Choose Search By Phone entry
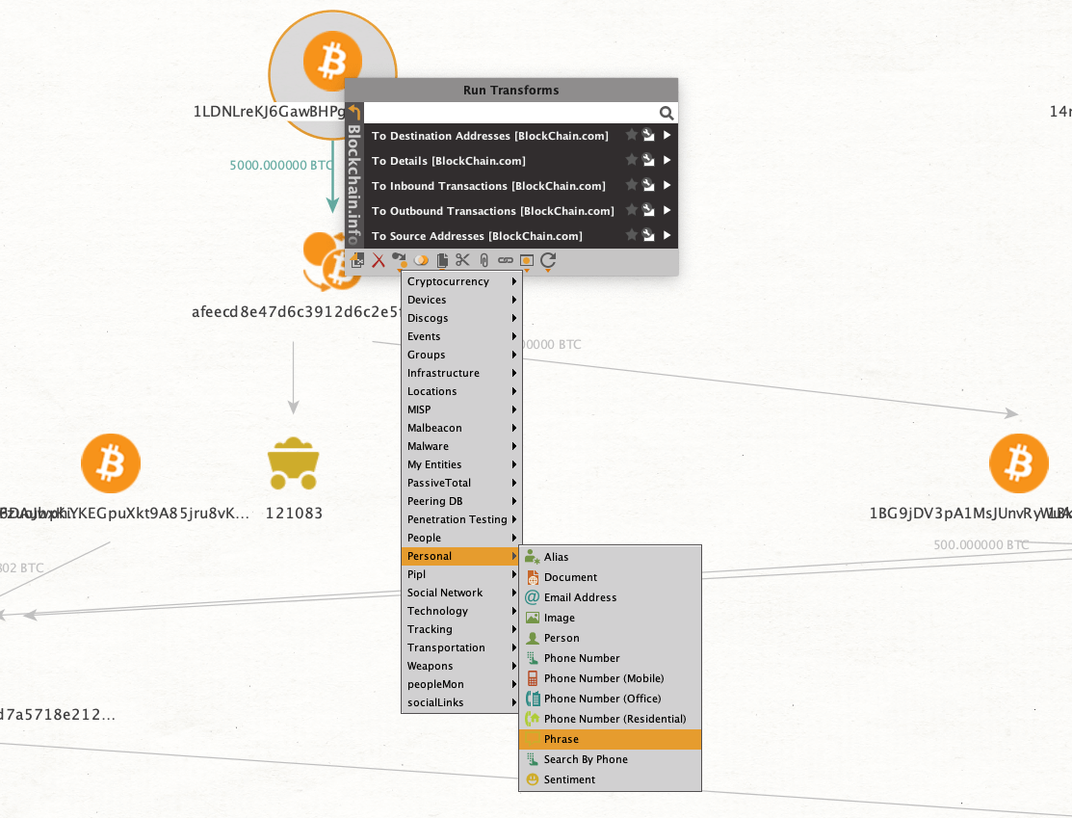Image resolution: width=1072 pixels, height=818 pixels. [x=610, y=759]
